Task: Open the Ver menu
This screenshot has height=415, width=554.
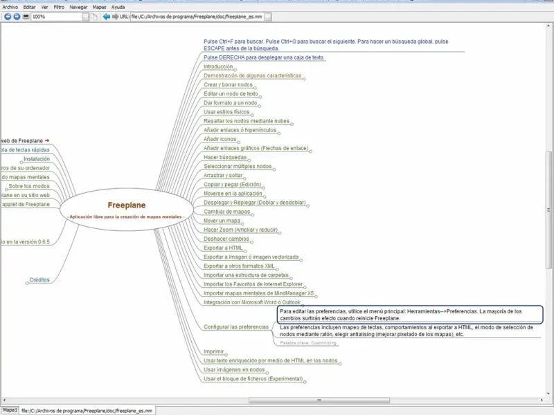Action: 44,7
